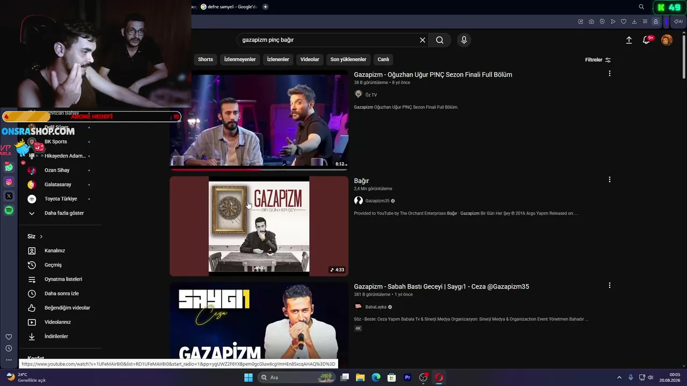
Task: Click the Öz TV channel avatar
Action: pos(359,94)
